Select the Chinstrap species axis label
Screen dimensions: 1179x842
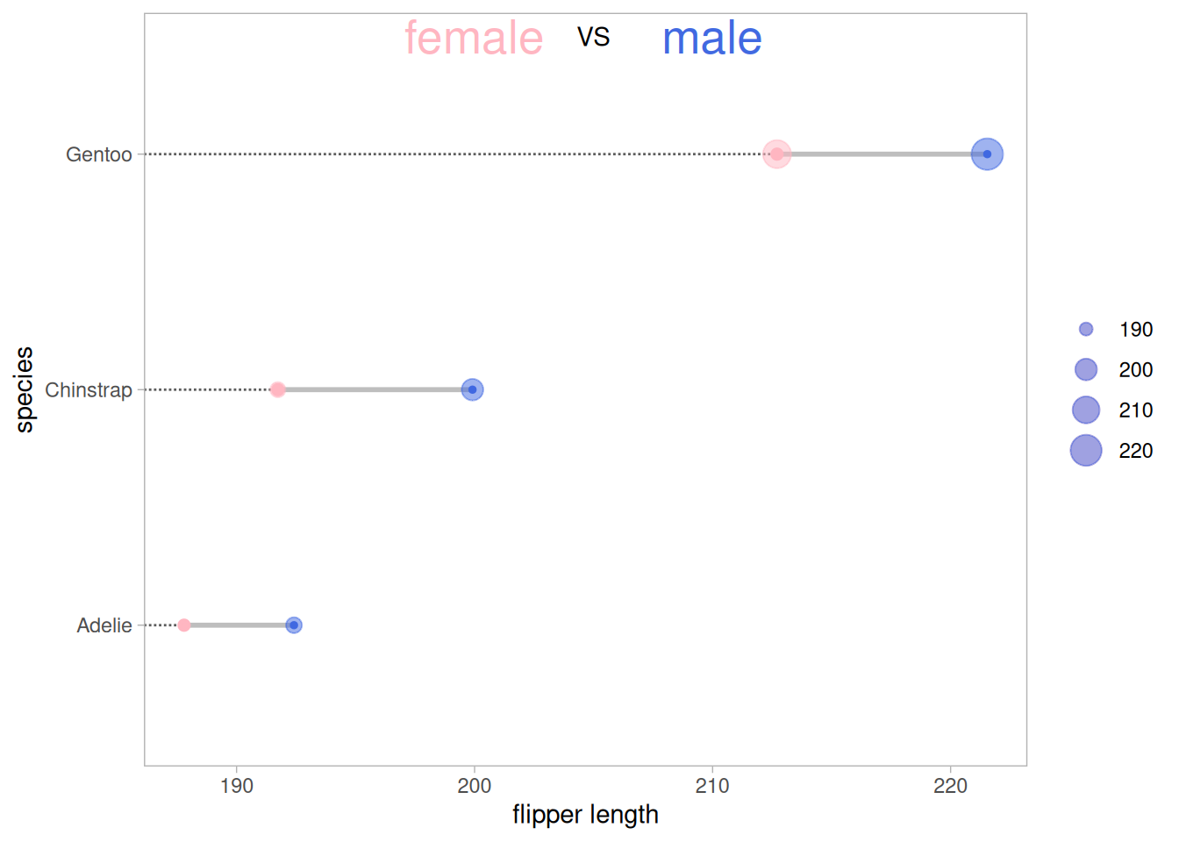click(x=89, y=390)
